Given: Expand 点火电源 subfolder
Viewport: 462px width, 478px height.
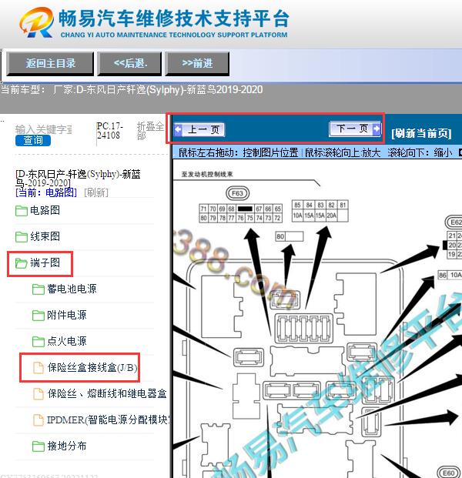Looking at the screenshot, I should point(67,341).
